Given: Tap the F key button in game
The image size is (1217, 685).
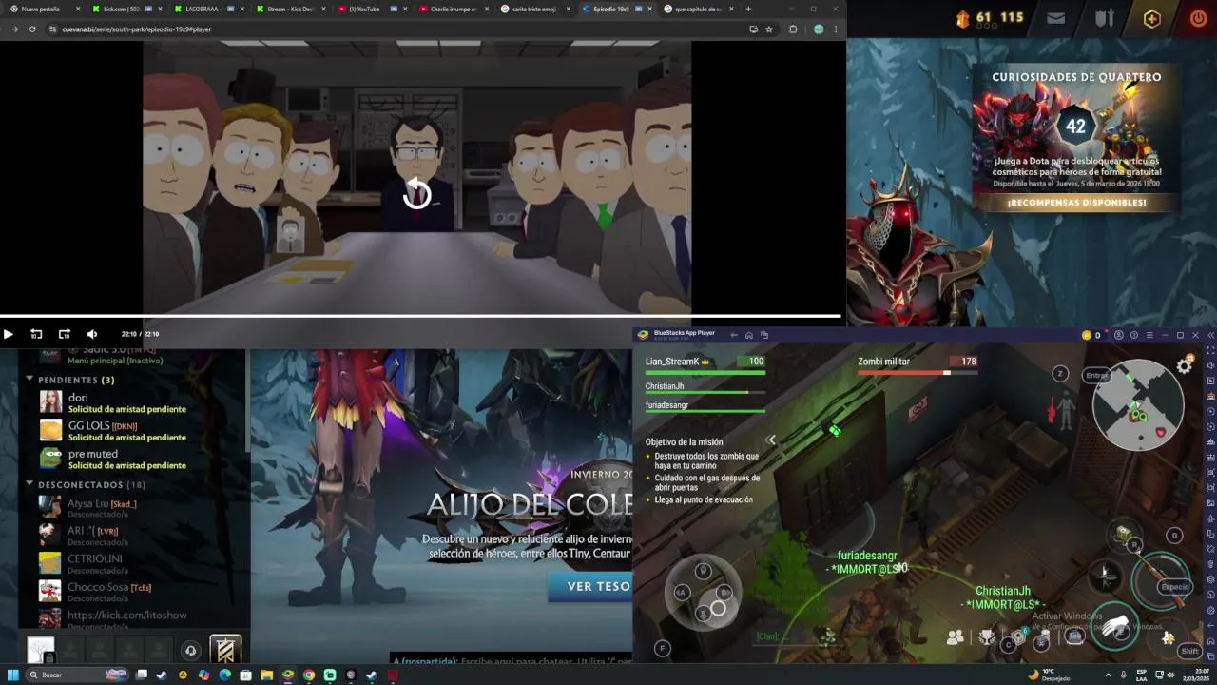Looking at the screenshot, I should (663, 649).
